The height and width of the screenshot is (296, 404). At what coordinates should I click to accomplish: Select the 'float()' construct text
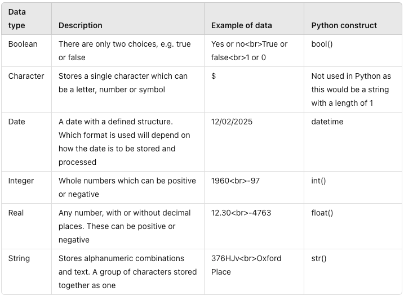point(322,213)
